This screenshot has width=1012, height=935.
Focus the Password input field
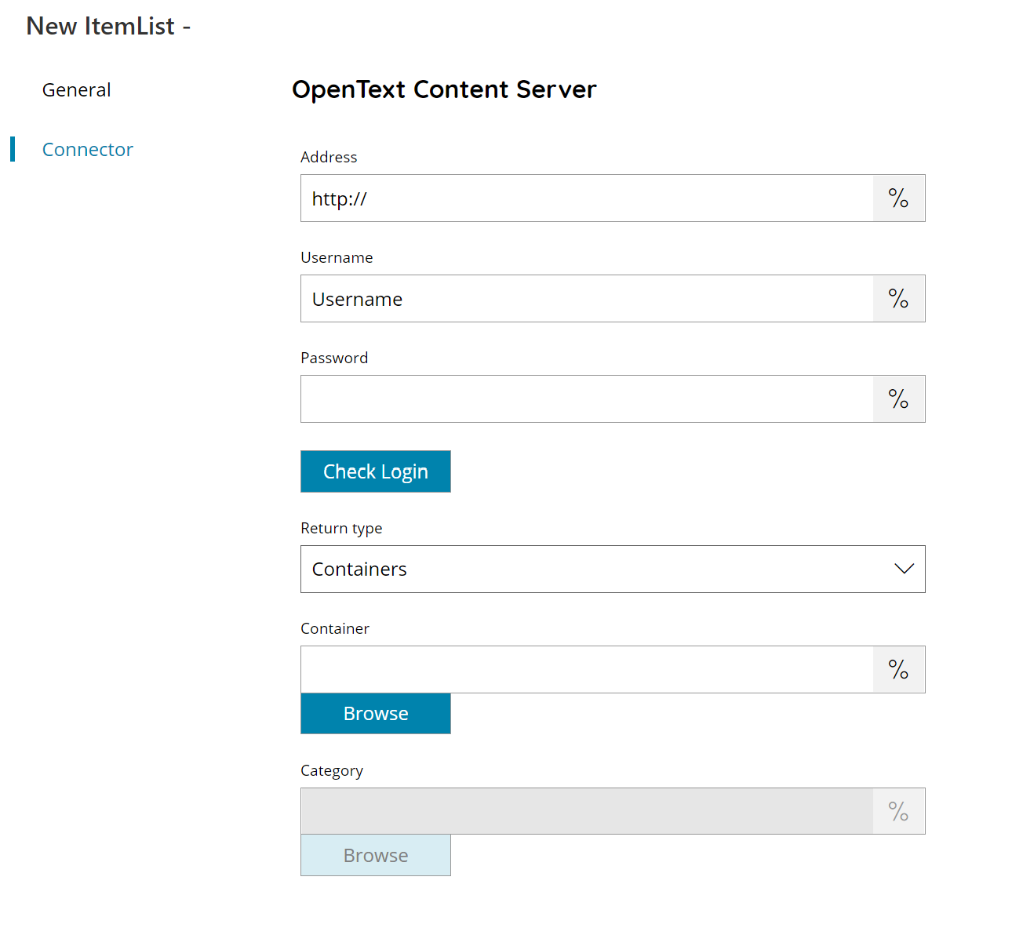click(x=587, y=399)
